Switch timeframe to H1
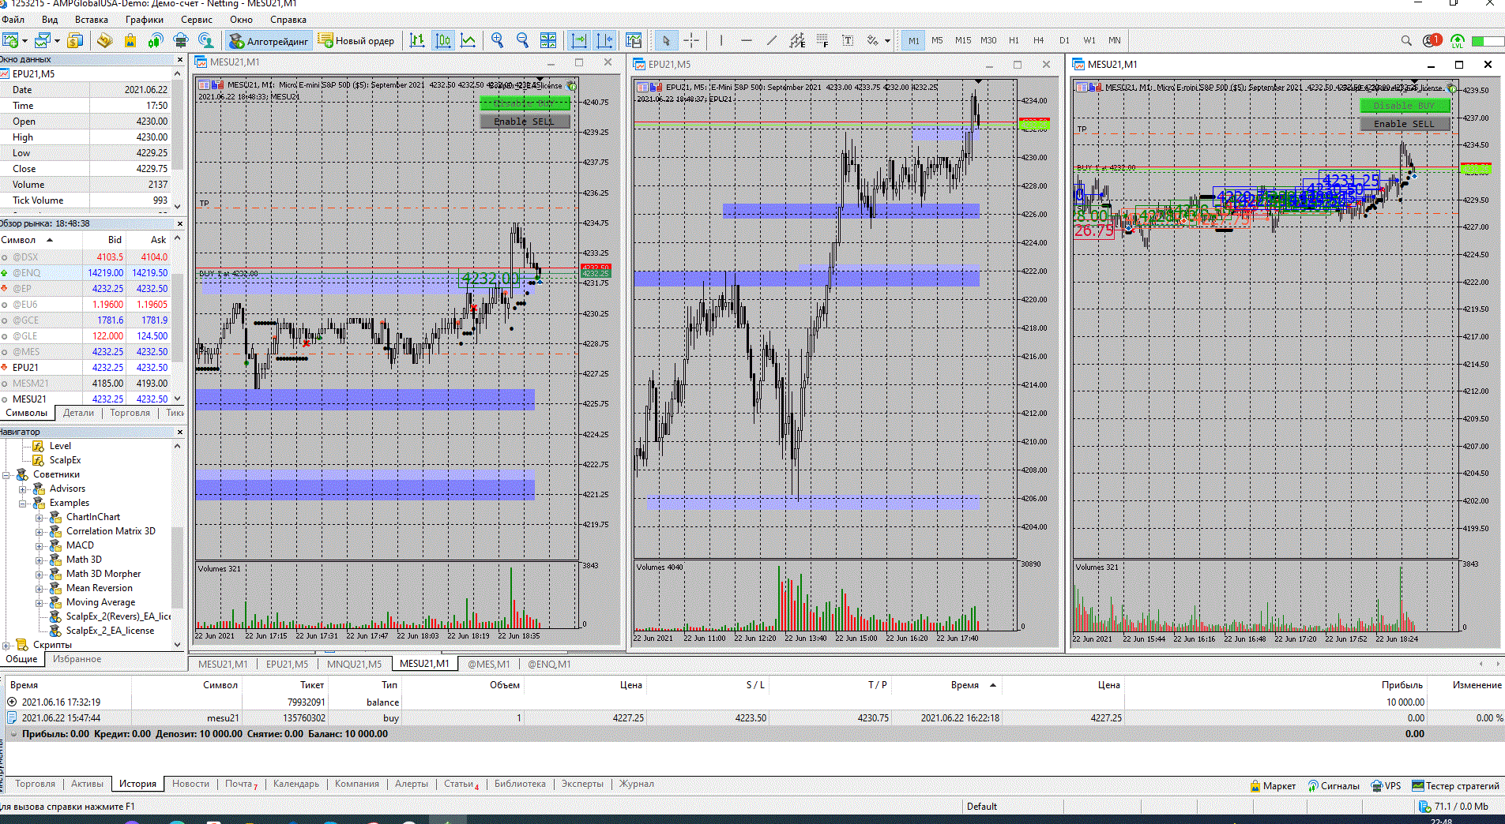 [1014, 40]
